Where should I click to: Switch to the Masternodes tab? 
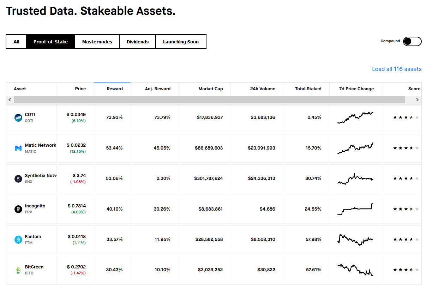point(97,42)
